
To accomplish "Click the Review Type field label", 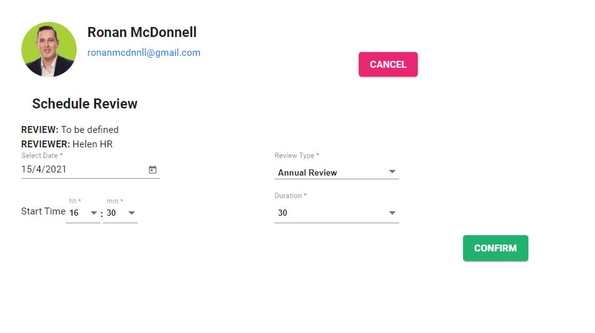I will pos(297,156).
